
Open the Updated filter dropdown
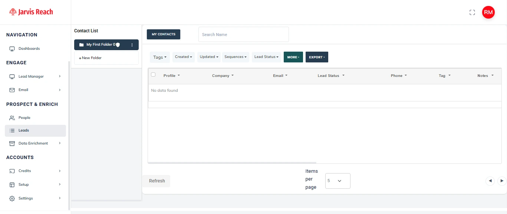coord(209,57)
